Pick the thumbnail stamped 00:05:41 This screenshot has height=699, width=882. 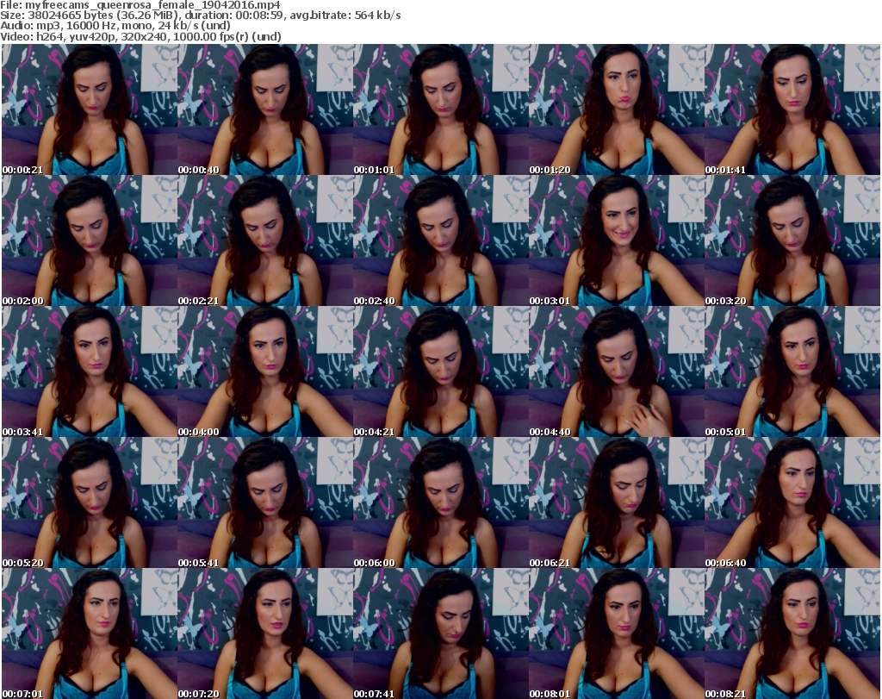tap(265, 502)
